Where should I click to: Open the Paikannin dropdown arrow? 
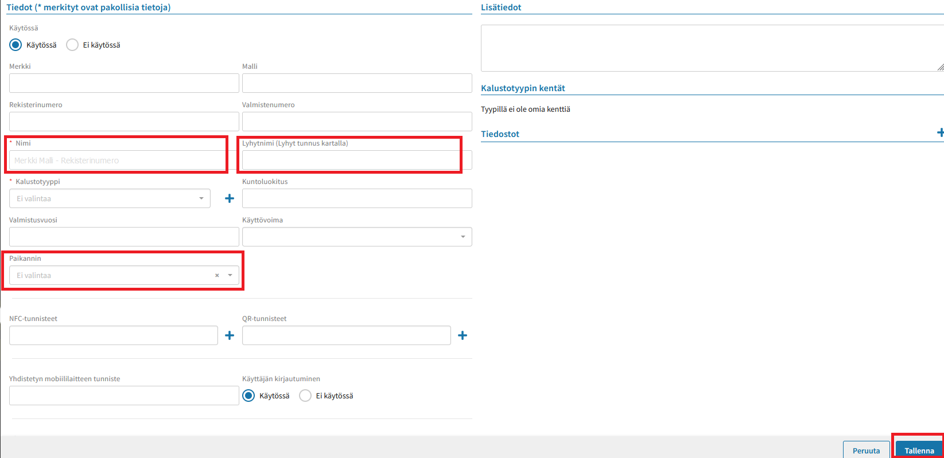point(230,276)
